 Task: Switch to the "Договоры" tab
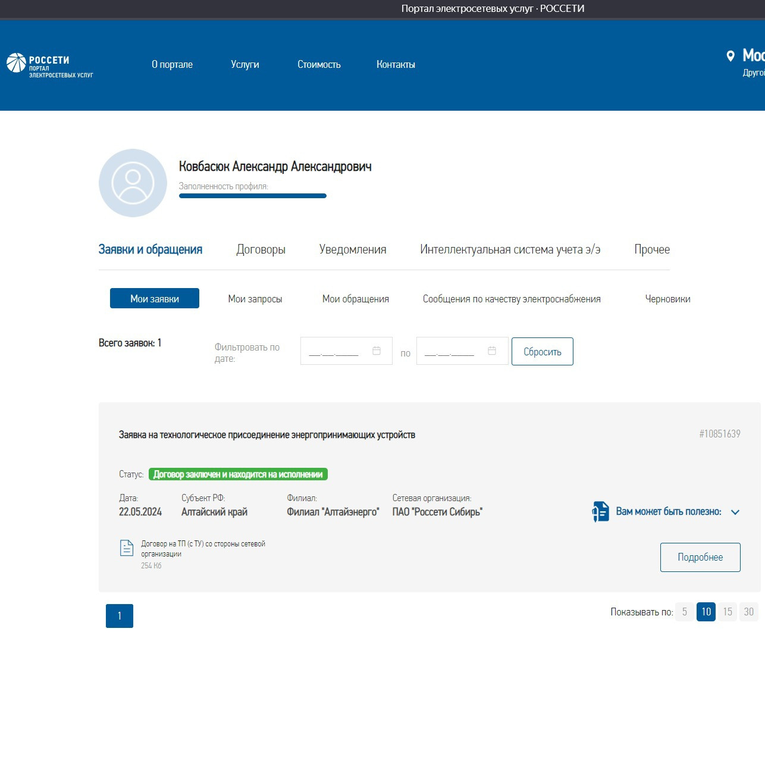tap(261, 249)
